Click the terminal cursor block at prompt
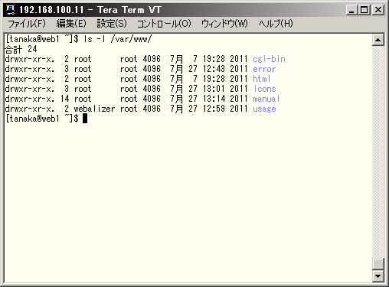 coord(85,119)
